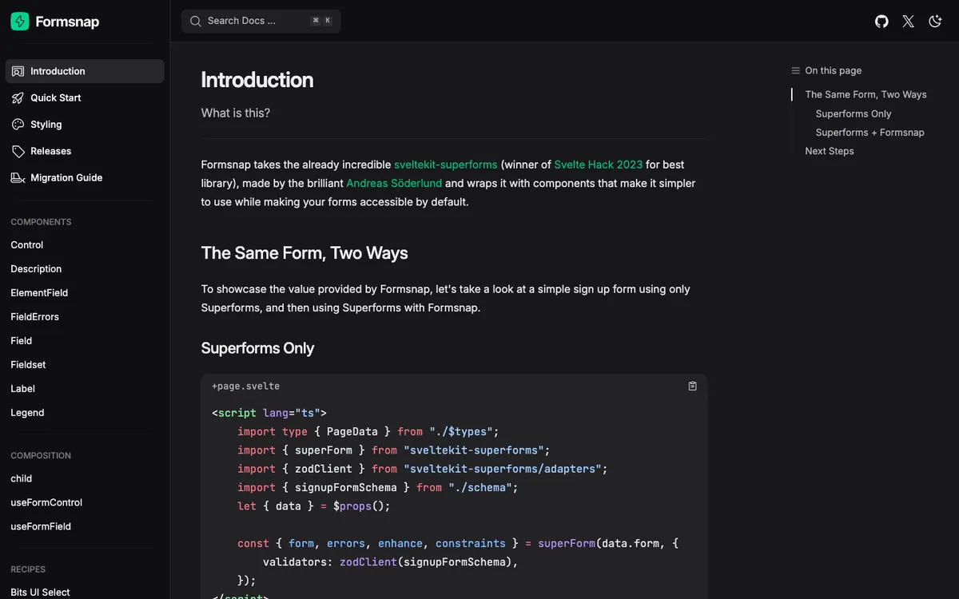Image resolution: width=959 pixels, height=599 pixels.
Task: Open the X (Twitter) icon link
Action: click(x=908, y=22)
